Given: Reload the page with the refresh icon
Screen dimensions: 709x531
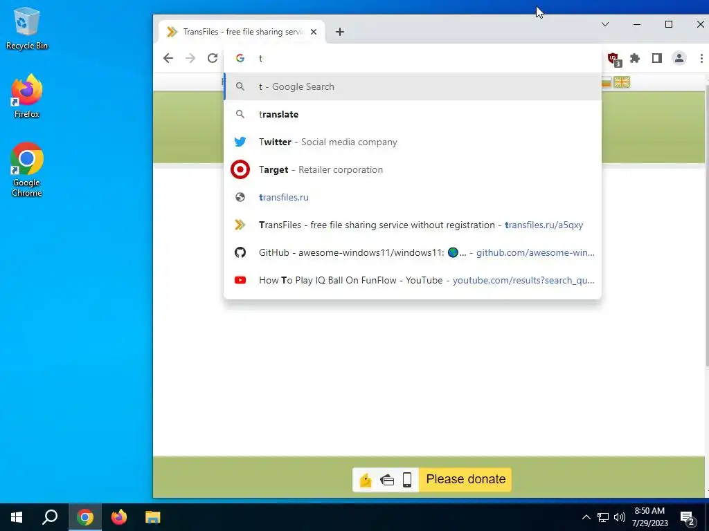Looking at the screenshot, I should tap(213, 58).
